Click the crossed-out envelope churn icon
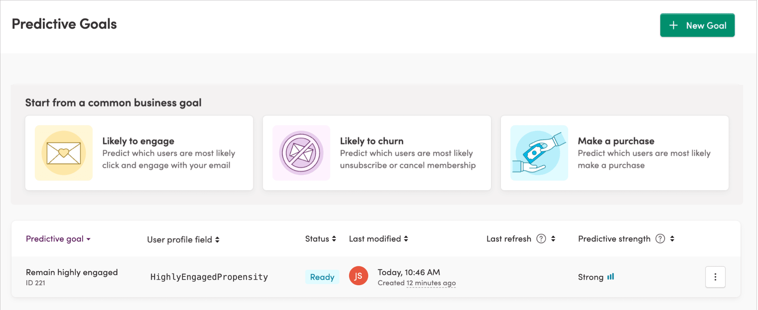Viewport: 758px width, 310px height. tap(301, 153)
